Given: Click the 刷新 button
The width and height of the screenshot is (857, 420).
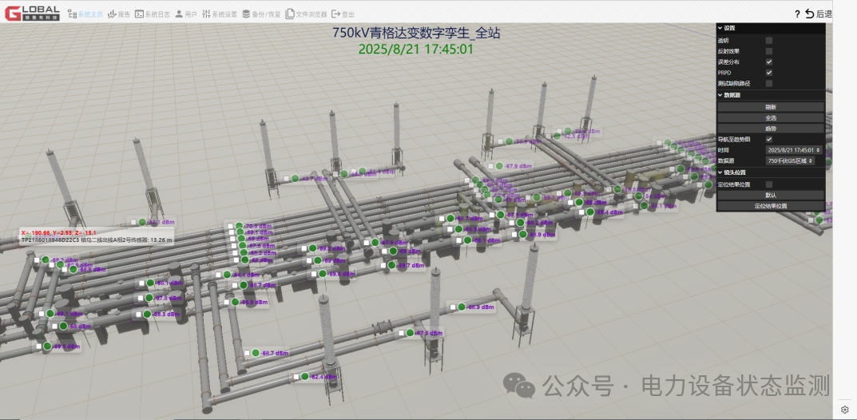Looking at the screenshot, I should [x=771, y=107].
